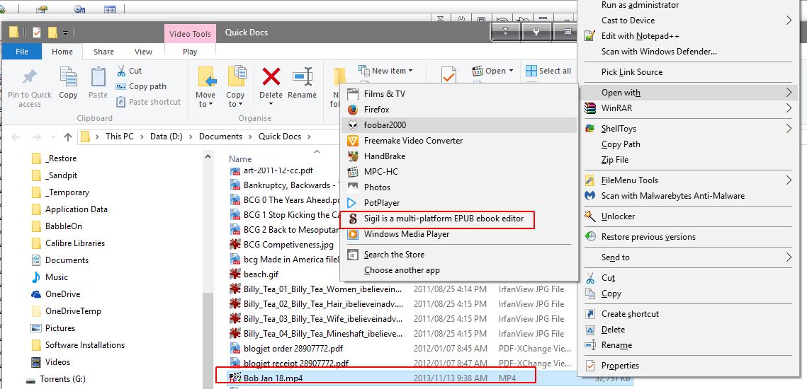Click the Name column header
The width and height of the screenshot is (807, 389).
click(x=240, y=159)
